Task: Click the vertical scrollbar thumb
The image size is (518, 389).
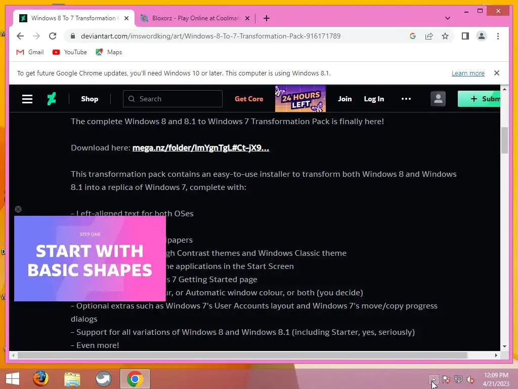Action: pyautogui.click(x=504, y=140)
